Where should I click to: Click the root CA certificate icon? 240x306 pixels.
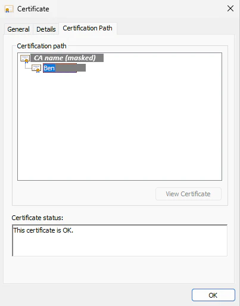(25, 58)
